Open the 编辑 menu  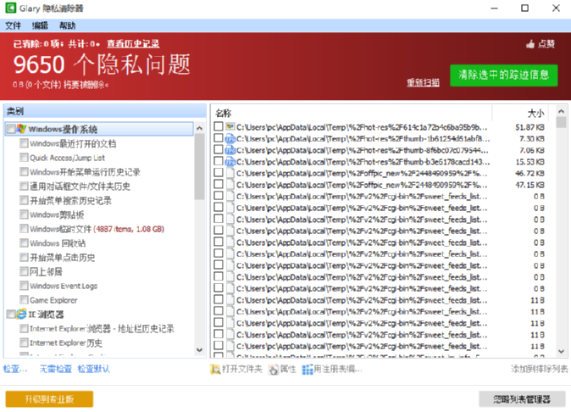pyautogui.click(x=40, y=25)
